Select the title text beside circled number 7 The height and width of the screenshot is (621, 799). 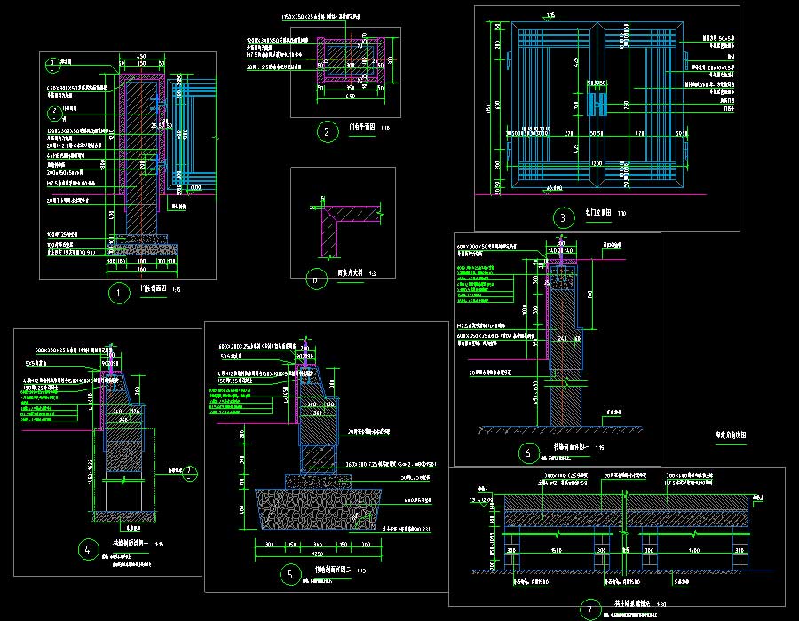click(632, 603)
